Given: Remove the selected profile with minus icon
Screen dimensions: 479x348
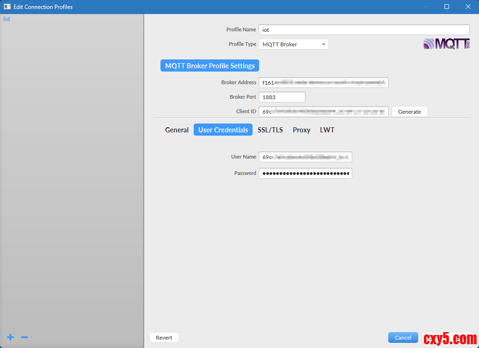Looking at the screenshot, I should tap(24, 337).
